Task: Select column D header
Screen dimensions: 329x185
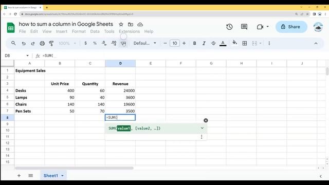Action: coord(120,63)
